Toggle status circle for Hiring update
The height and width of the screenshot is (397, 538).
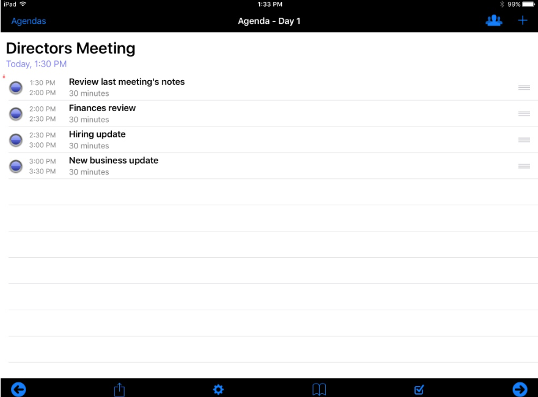point(16,140)
